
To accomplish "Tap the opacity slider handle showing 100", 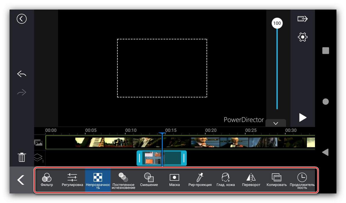I will (277, 23).
